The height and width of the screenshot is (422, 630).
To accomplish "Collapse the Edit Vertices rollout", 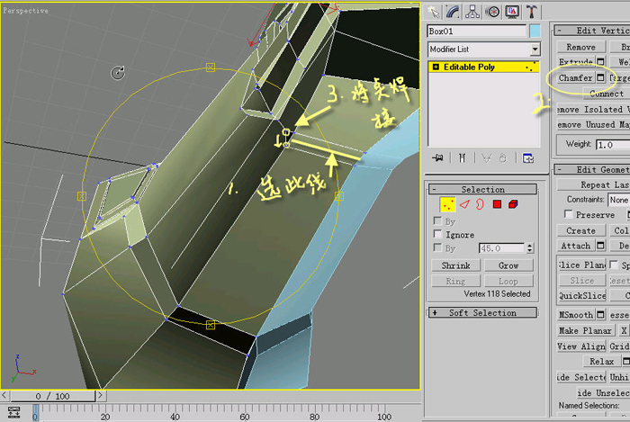I will pyautogui.click(x=592, y=31).
